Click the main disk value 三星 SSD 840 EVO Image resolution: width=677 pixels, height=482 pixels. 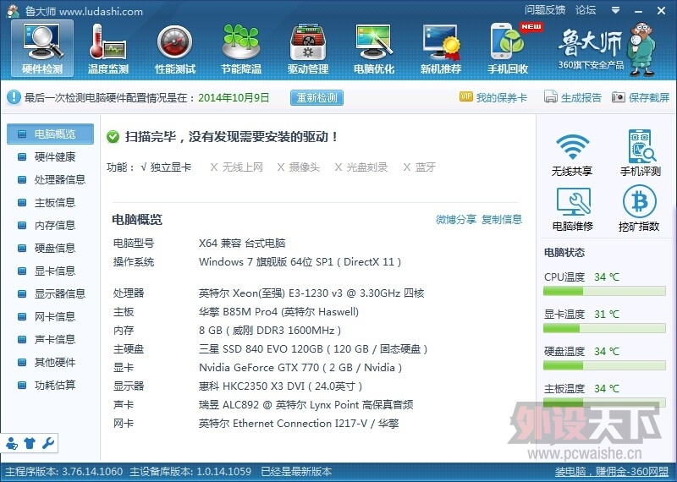click(x=313, y=349)
